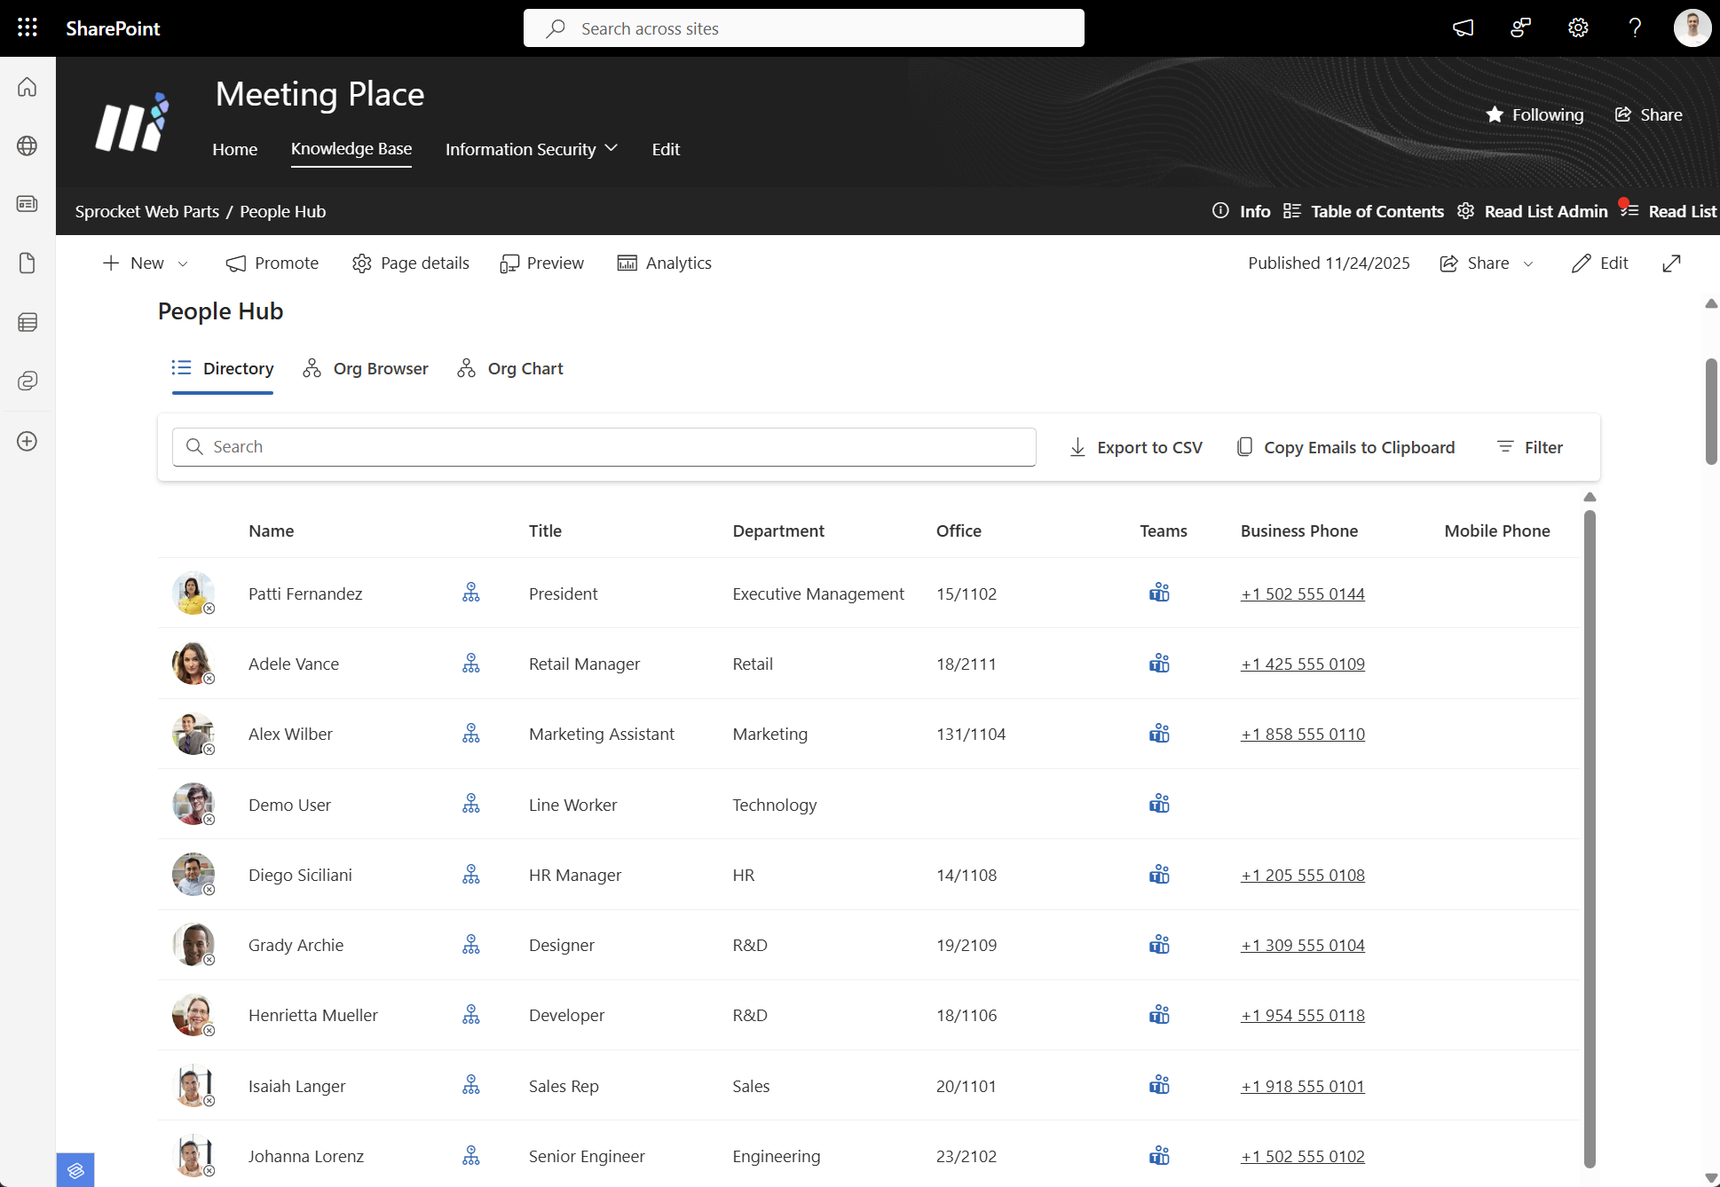Click Export to CSV button

pos(1136,447)
